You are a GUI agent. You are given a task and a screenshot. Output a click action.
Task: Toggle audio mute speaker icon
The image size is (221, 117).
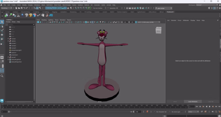click(213, 112)
